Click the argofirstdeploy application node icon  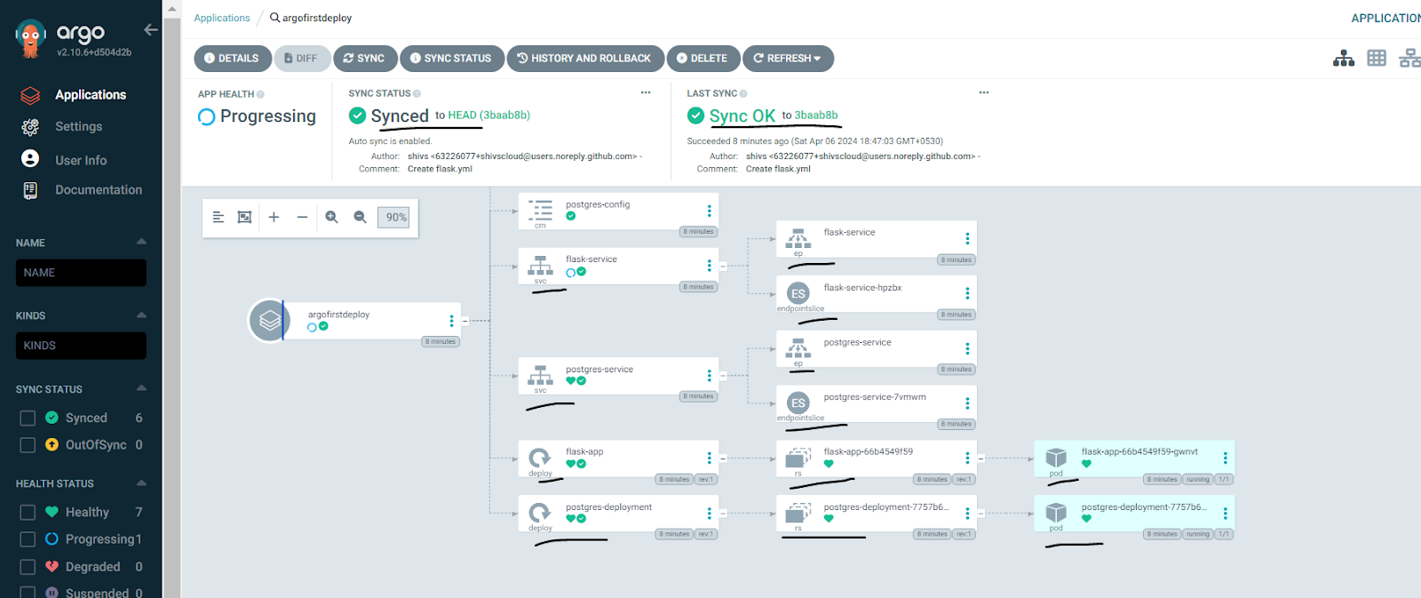tap(268, 320)
